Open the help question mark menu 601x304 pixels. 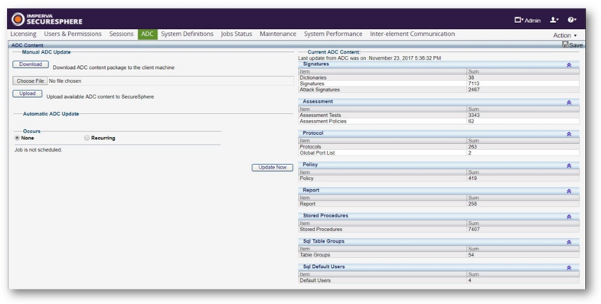(x=572, y=20)
